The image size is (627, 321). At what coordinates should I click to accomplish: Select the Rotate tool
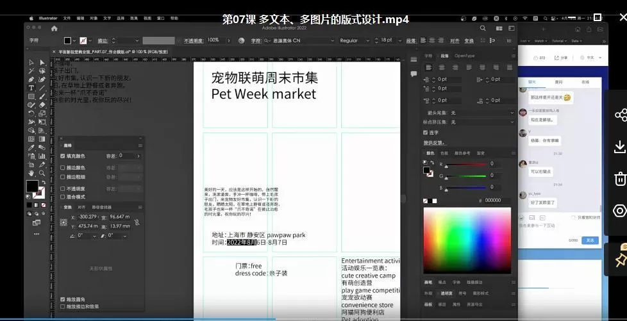(31, 113)
